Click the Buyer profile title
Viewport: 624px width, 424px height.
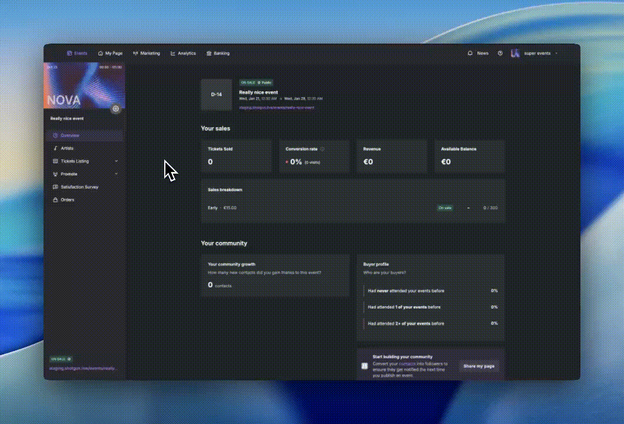[376, 264]
